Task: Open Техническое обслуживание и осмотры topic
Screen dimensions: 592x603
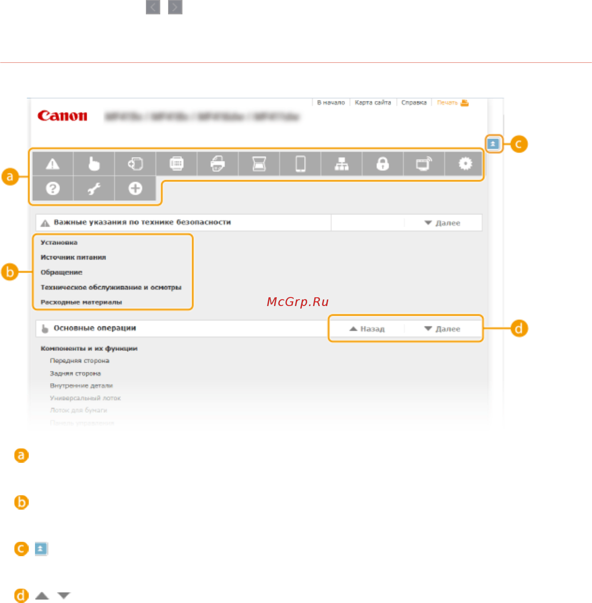Action: click(x=111, y=287)
